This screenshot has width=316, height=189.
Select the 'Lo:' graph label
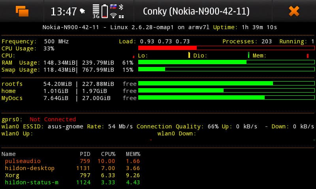click(143, 56)
